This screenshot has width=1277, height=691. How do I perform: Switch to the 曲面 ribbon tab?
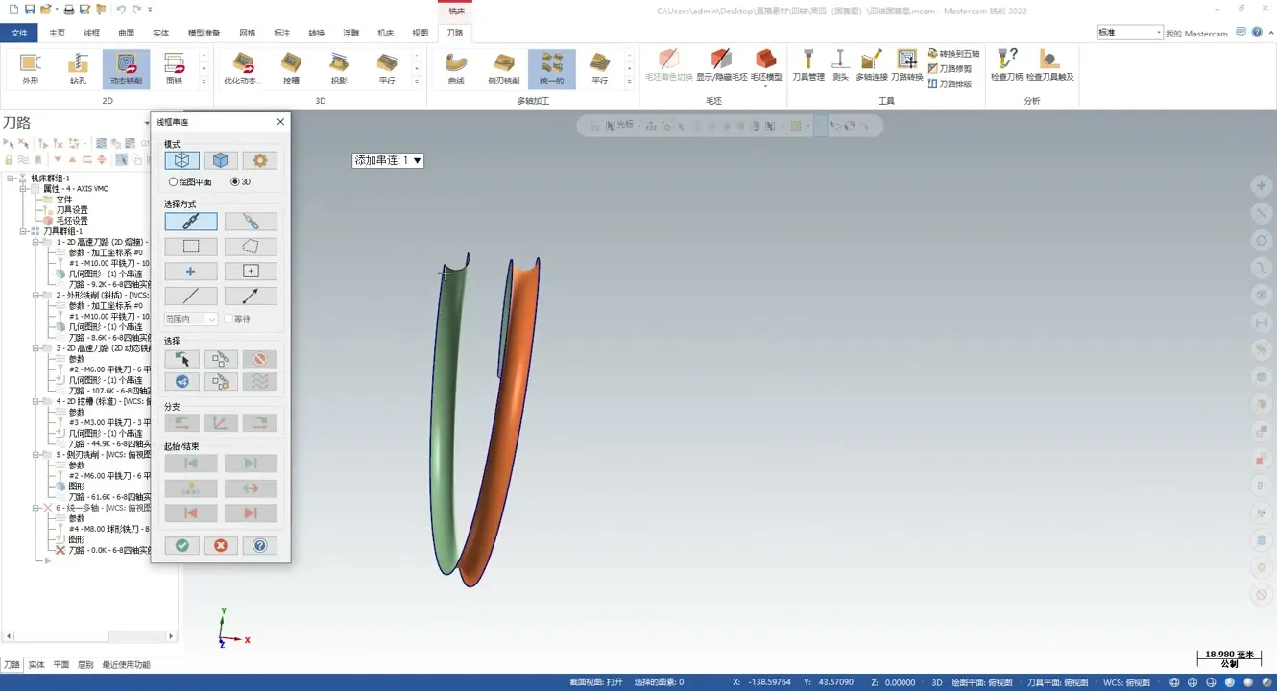(126, 33)
